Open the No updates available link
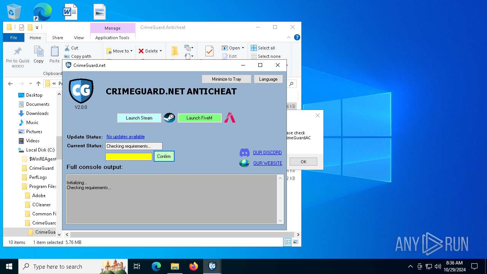Screen dimensions: 487x274 (x=126, y=137)
